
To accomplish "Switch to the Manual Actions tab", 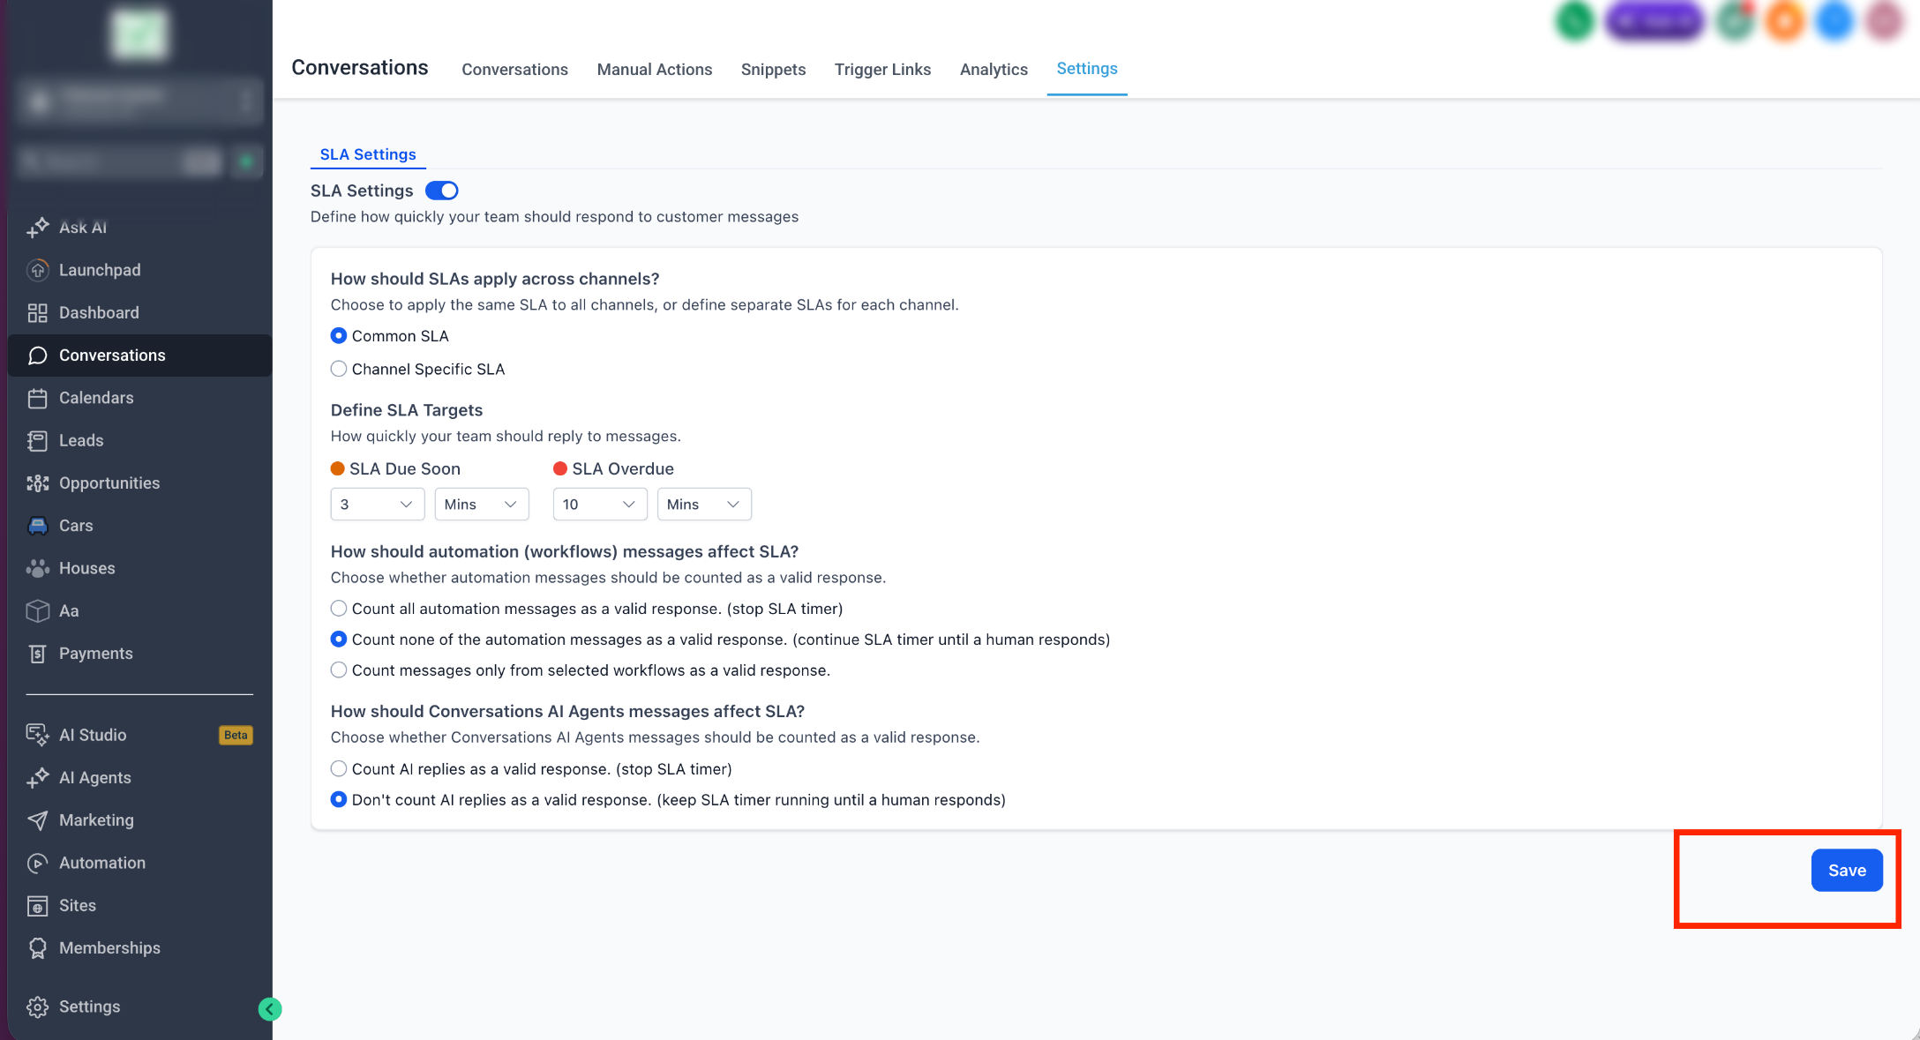I will 655,70.
